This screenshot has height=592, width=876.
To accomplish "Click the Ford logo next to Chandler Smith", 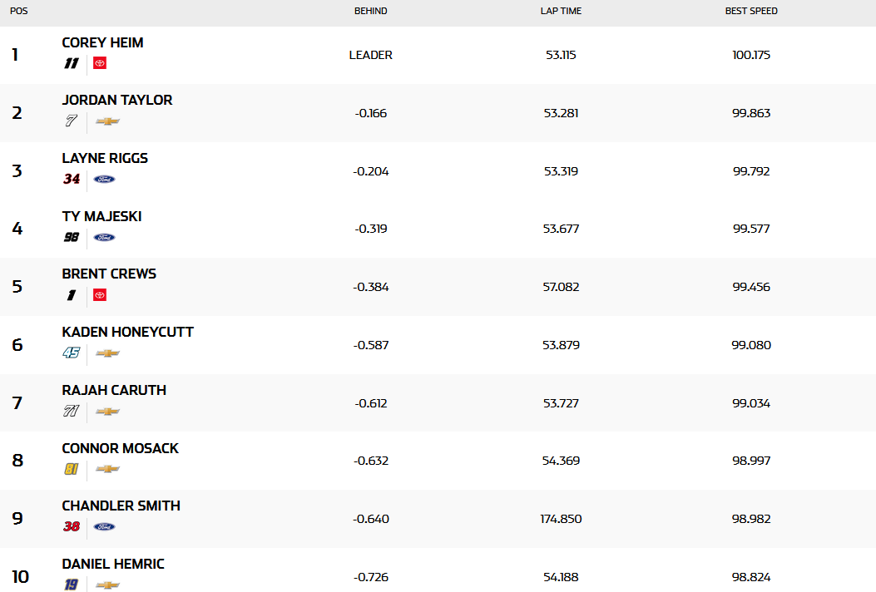I will click(x=105, y=526).
